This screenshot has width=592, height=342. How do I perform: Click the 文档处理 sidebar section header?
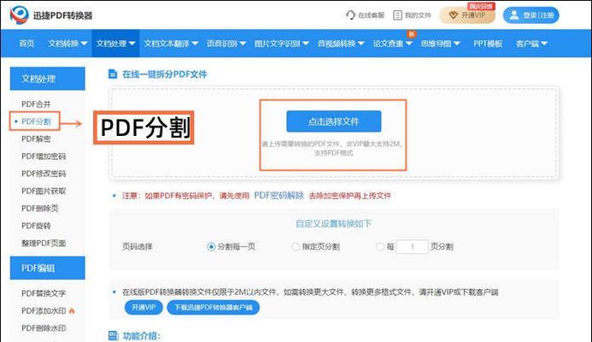(48, 79)
